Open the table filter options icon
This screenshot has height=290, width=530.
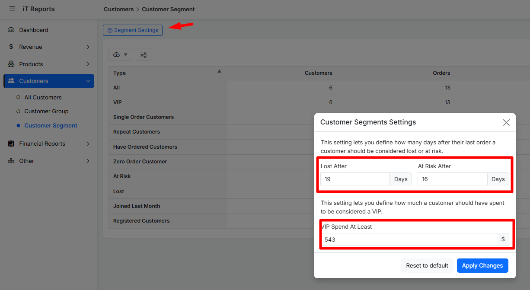[144, 54]
